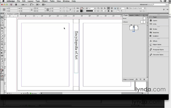Click the Quick Apply lightning icon
Viewport: 171px width, 108px height.
click(164, 9)
